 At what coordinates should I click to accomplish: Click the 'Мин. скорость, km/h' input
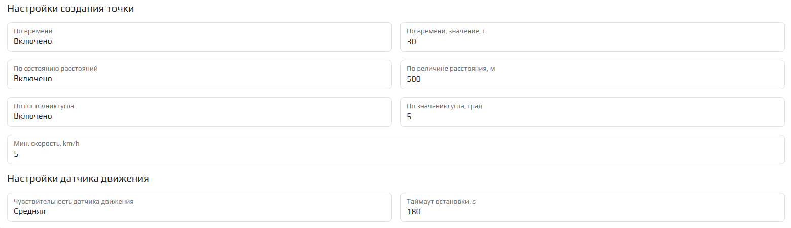click(x=395, y=149)
